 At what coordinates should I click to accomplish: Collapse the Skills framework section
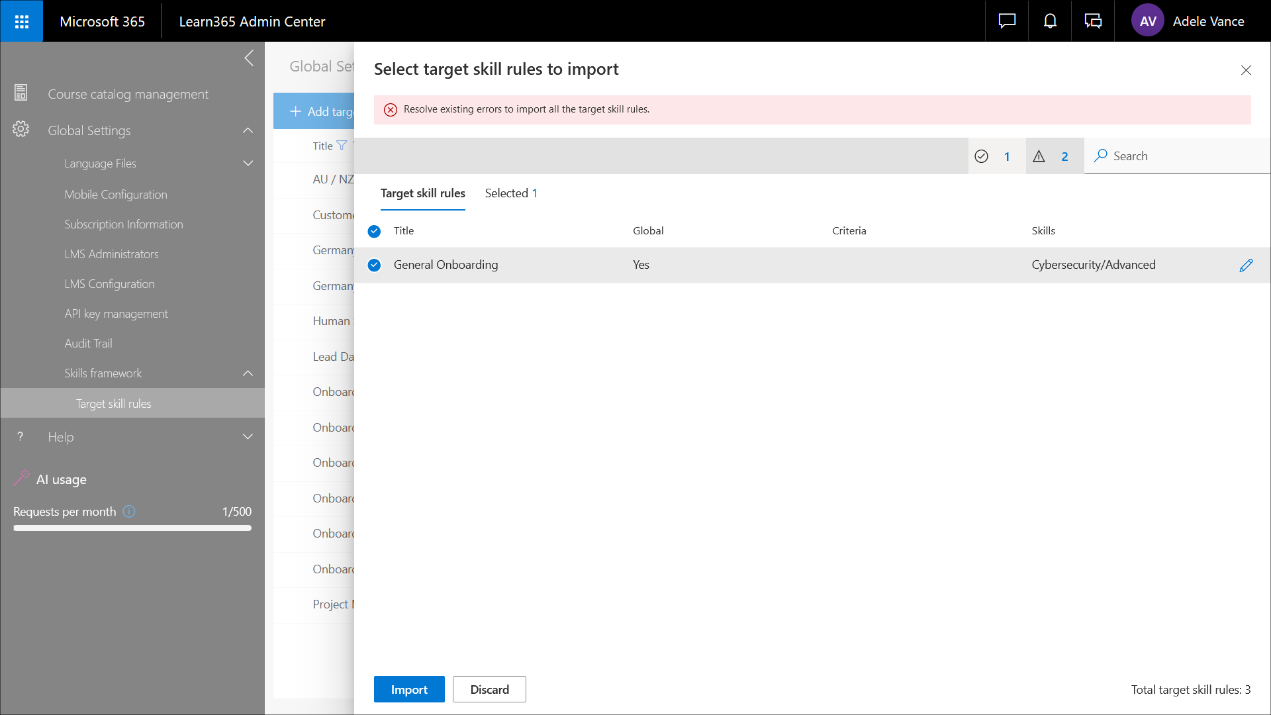pos(248,373)
